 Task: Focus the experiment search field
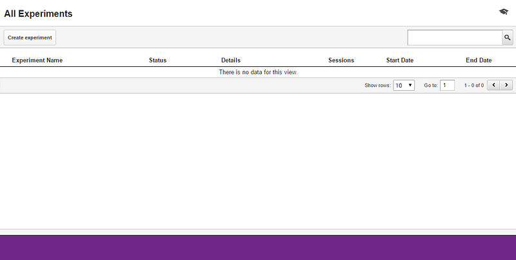455,38
